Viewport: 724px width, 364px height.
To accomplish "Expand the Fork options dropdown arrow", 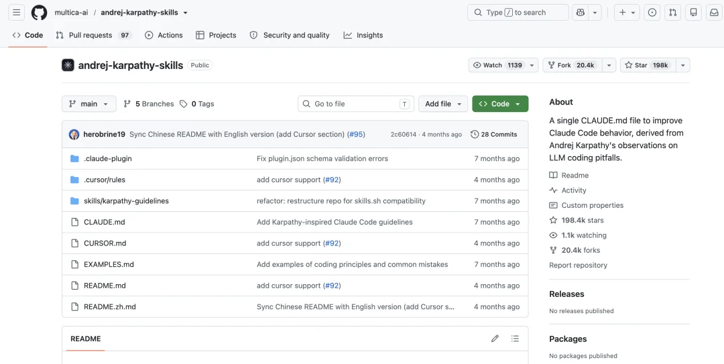I will (x=609, y=65).
